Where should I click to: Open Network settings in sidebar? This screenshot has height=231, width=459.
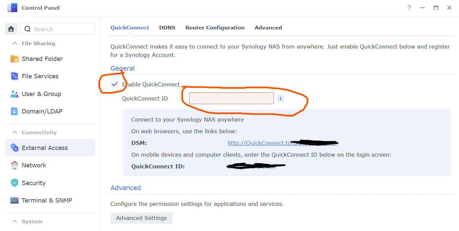coord(50,165)
